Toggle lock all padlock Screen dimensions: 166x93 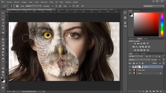coord(143,63)
